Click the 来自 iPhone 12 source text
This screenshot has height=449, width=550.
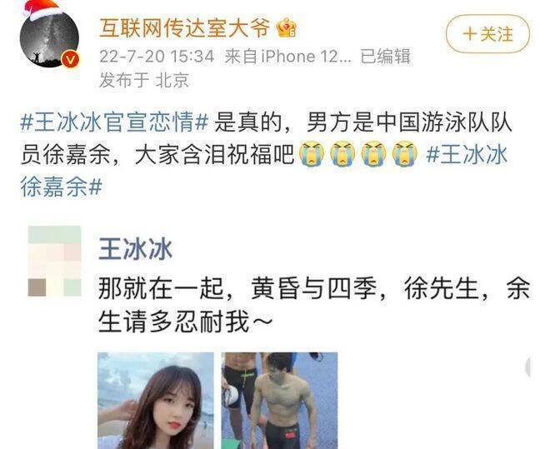(x=287, y=57)
